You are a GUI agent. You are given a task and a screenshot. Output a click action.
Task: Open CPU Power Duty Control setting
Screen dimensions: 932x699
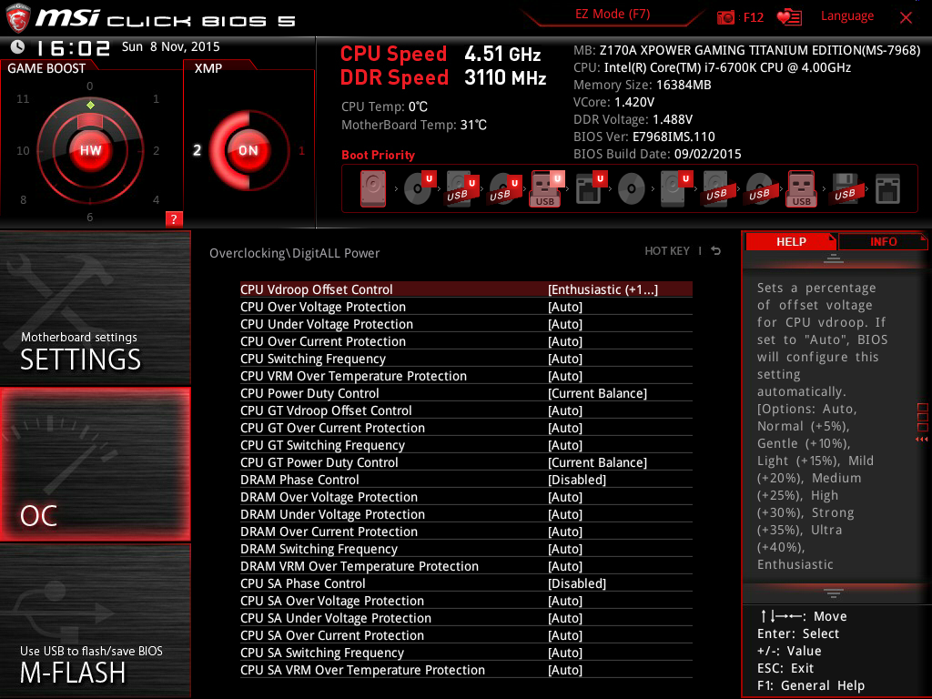pos(466,393)
